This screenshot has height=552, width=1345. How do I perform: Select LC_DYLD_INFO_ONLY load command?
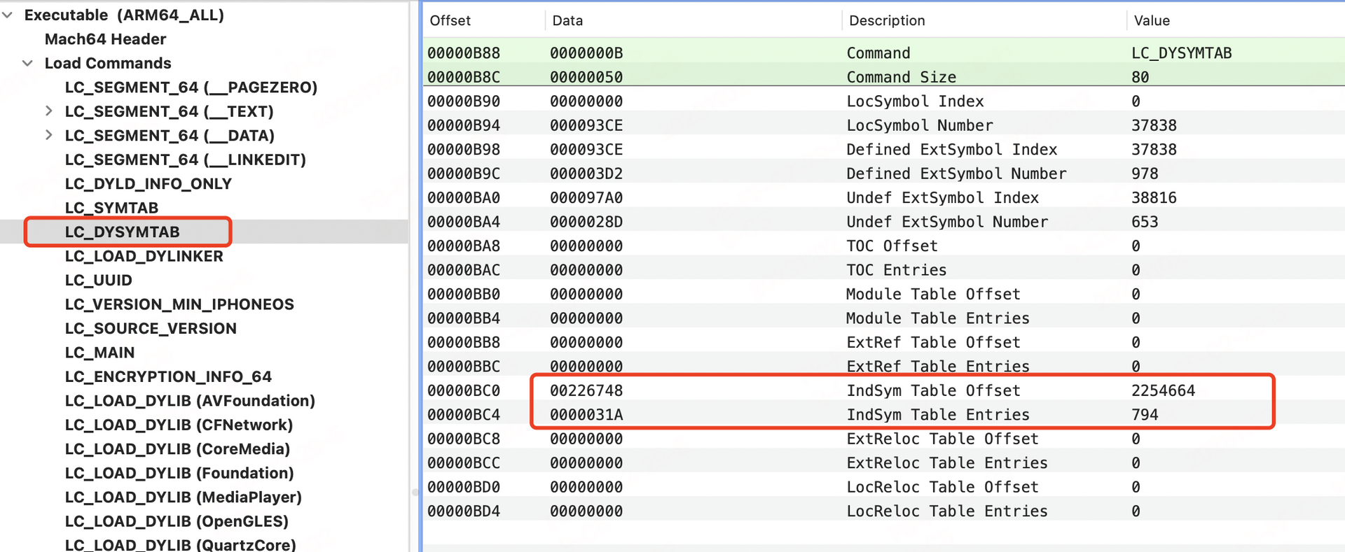[x=148, y=184]
